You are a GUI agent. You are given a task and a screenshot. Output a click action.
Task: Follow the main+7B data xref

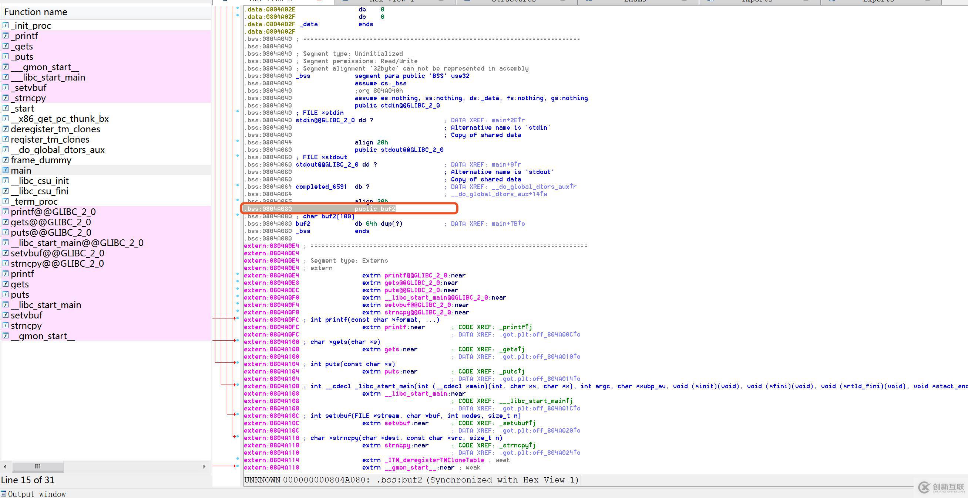[508, 224]
